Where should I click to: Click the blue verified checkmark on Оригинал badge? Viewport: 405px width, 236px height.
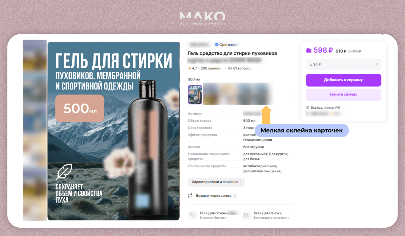(217, 45)
